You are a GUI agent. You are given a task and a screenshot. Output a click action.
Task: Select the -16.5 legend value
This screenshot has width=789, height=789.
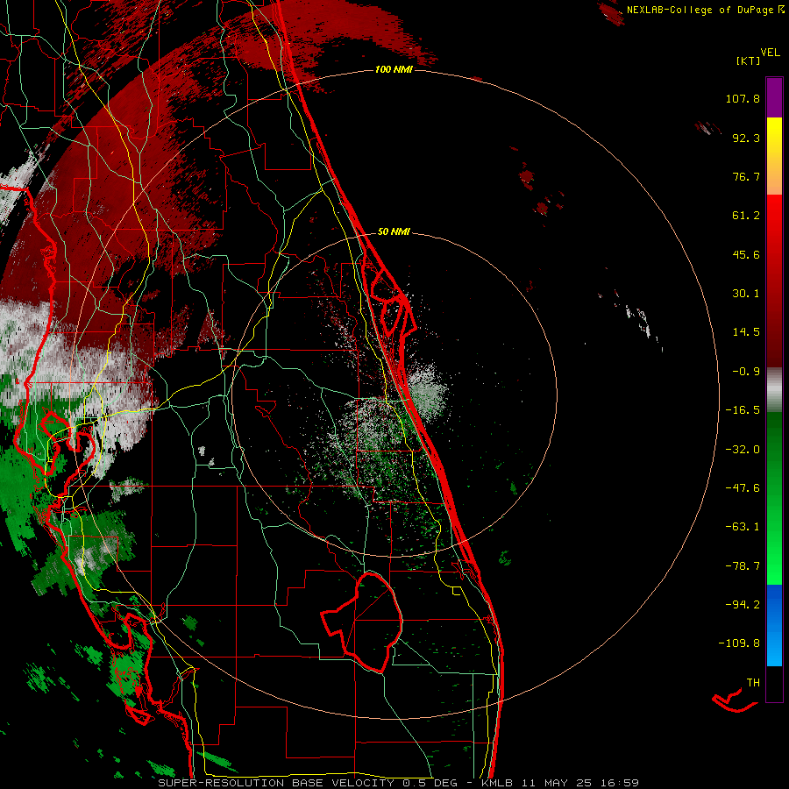click(x=743, y=410)
